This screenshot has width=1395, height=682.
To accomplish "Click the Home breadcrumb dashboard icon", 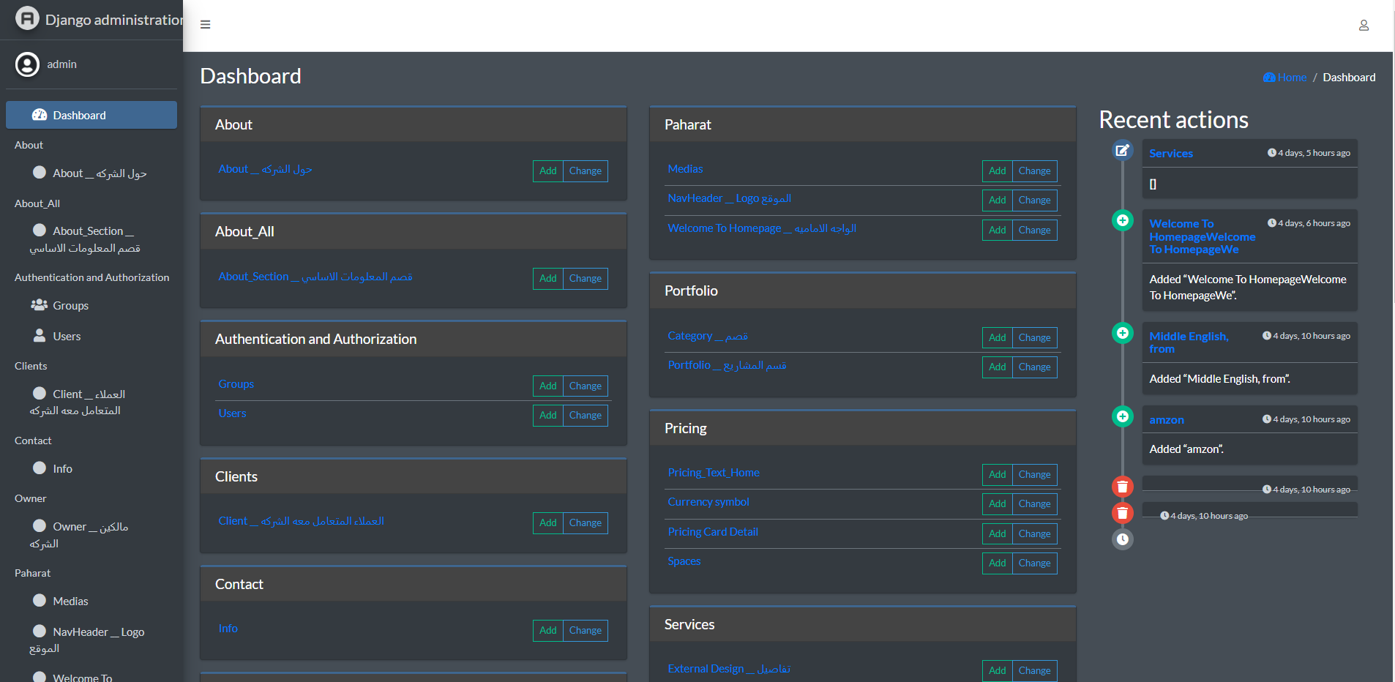I will [x=1269, y=78].
